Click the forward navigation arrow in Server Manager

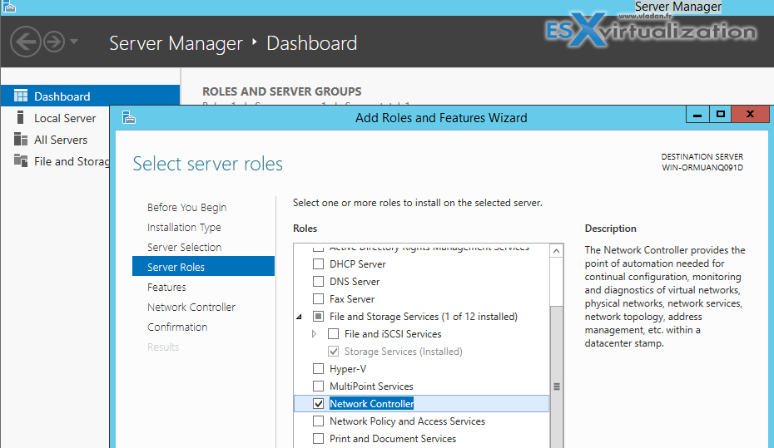(54, 42)
